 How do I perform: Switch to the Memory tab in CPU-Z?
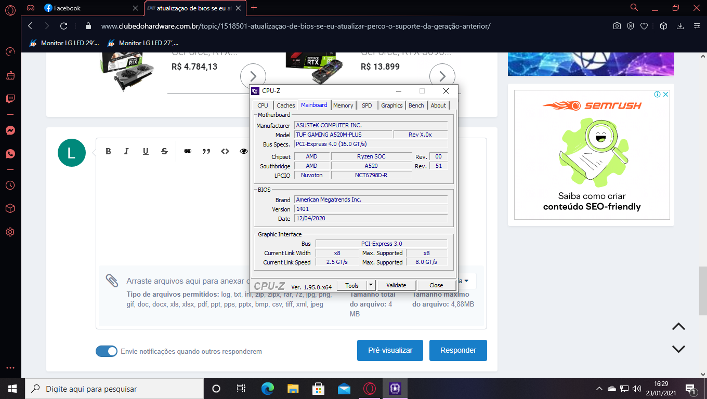pos(343,105)
